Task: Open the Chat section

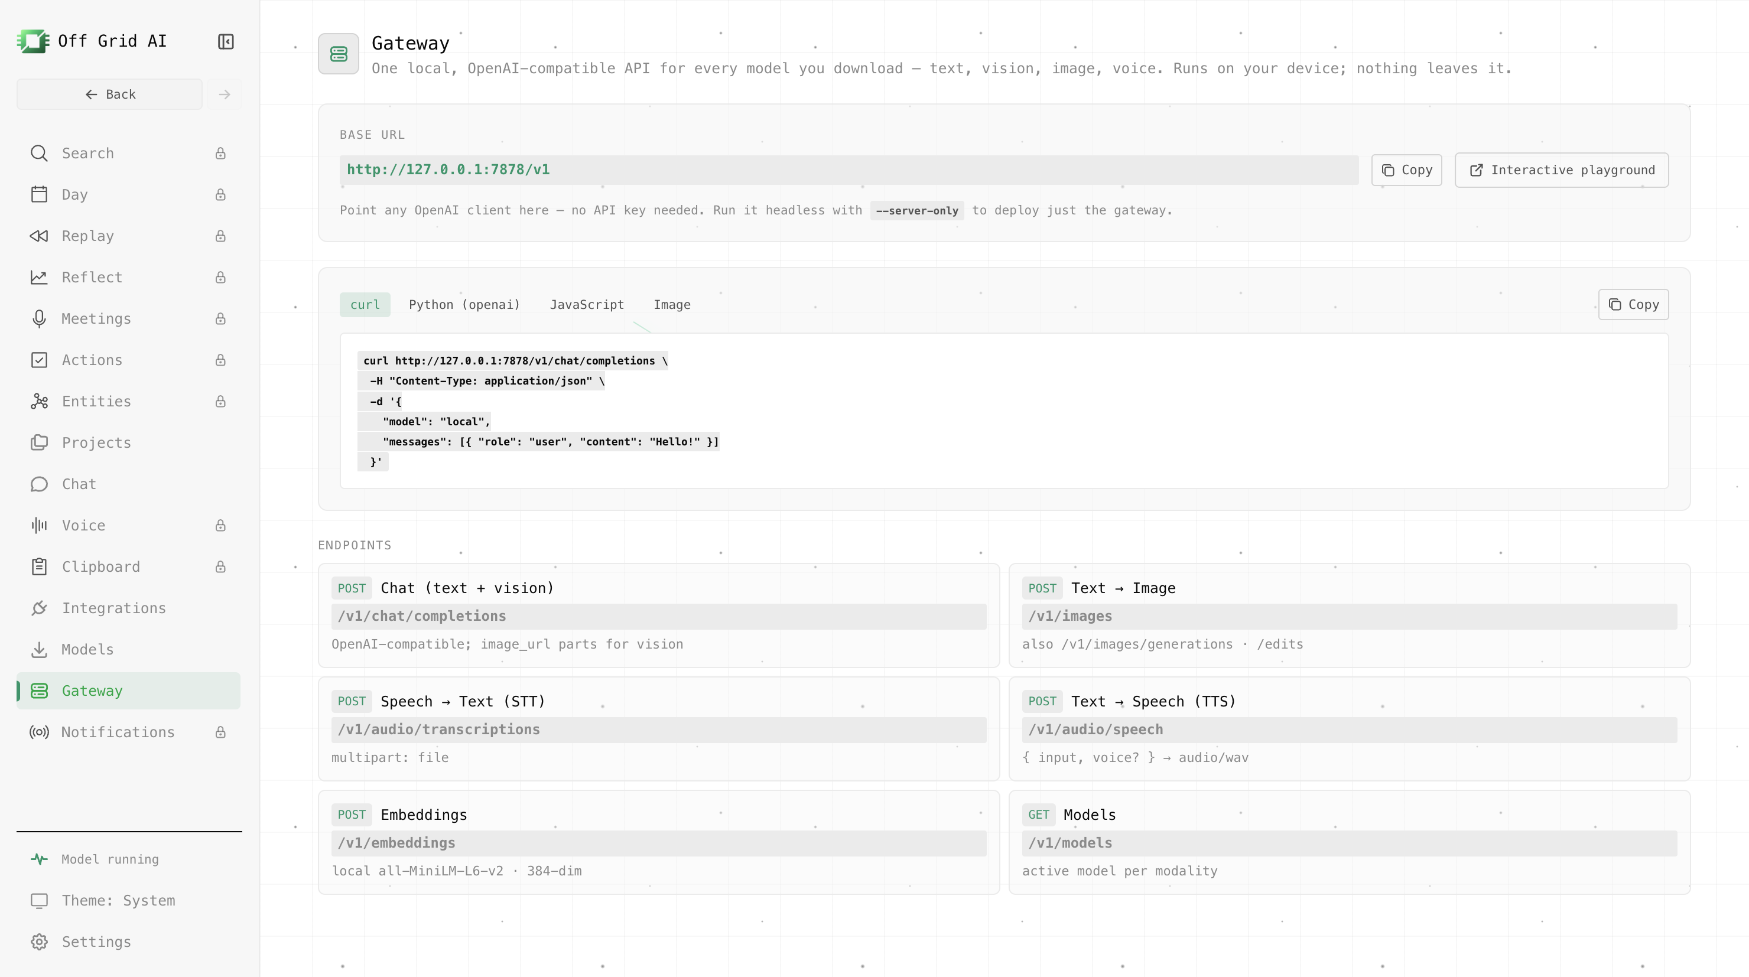Action: [128, 485]
